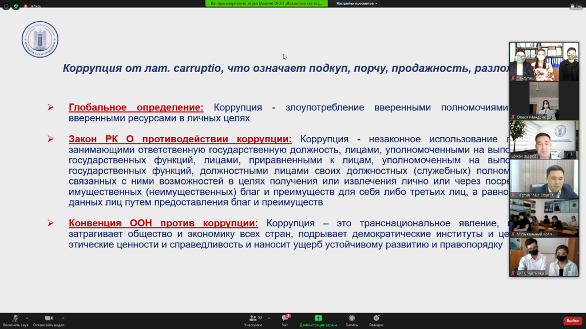Click meeting info icon in top-left corner

(x=6, y=6)
